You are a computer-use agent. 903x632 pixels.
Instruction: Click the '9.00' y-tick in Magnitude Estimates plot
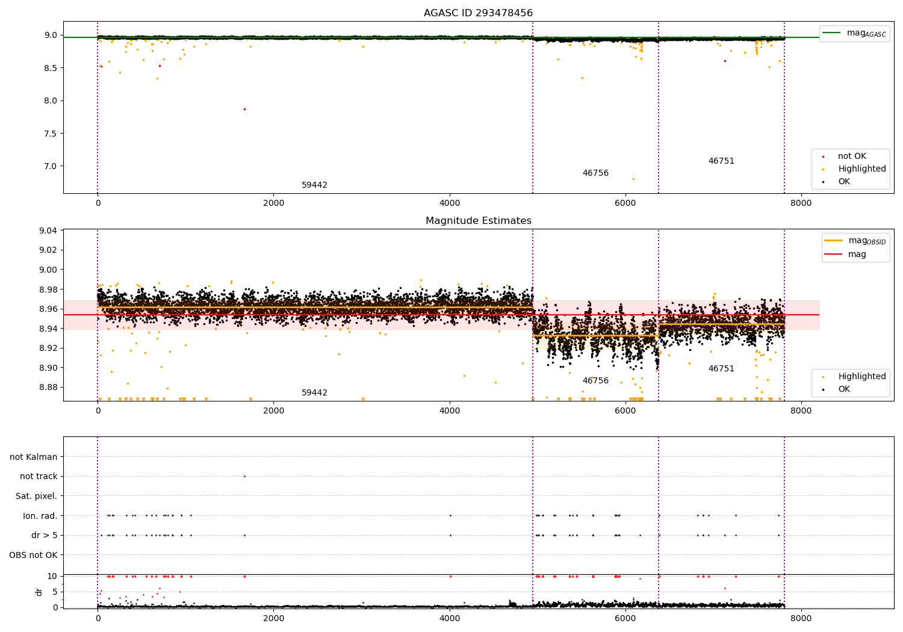point(48,270)
